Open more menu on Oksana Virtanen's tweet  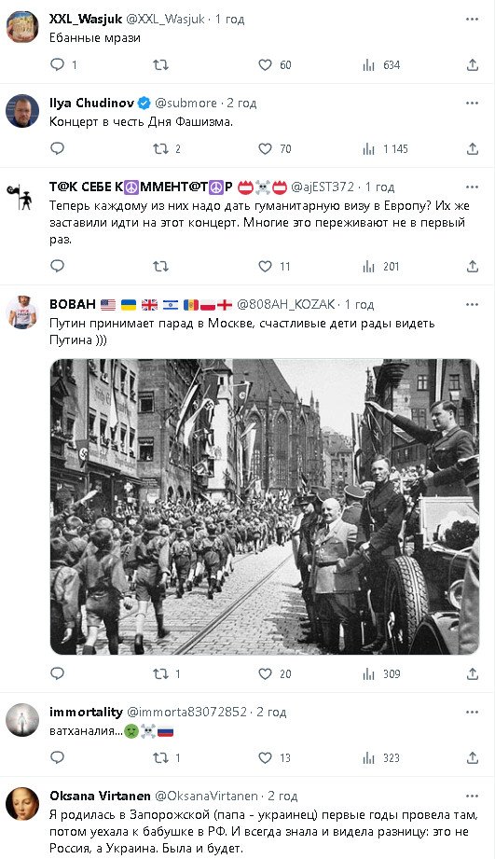pos(472,796)
